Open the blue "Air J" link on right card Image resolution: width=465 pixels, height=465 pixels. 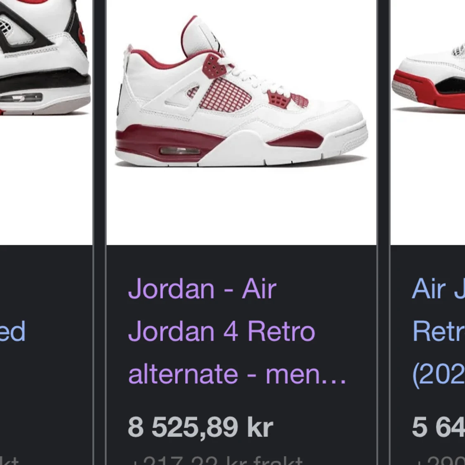[x=438, y=289]
